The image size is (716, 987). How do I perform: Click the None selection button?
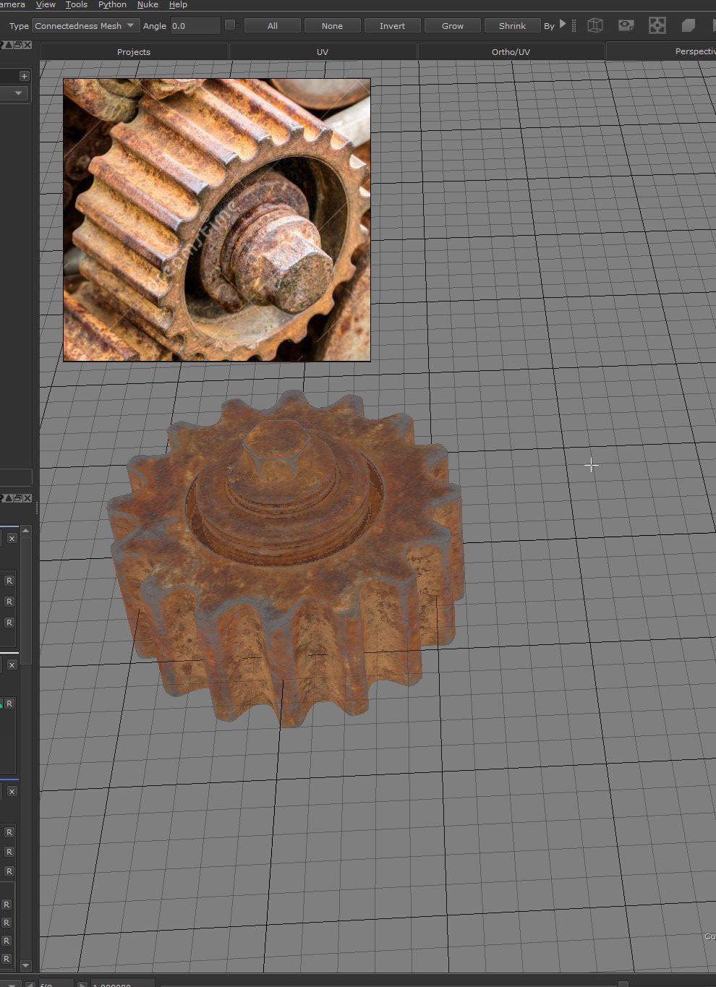click(332, 25)
